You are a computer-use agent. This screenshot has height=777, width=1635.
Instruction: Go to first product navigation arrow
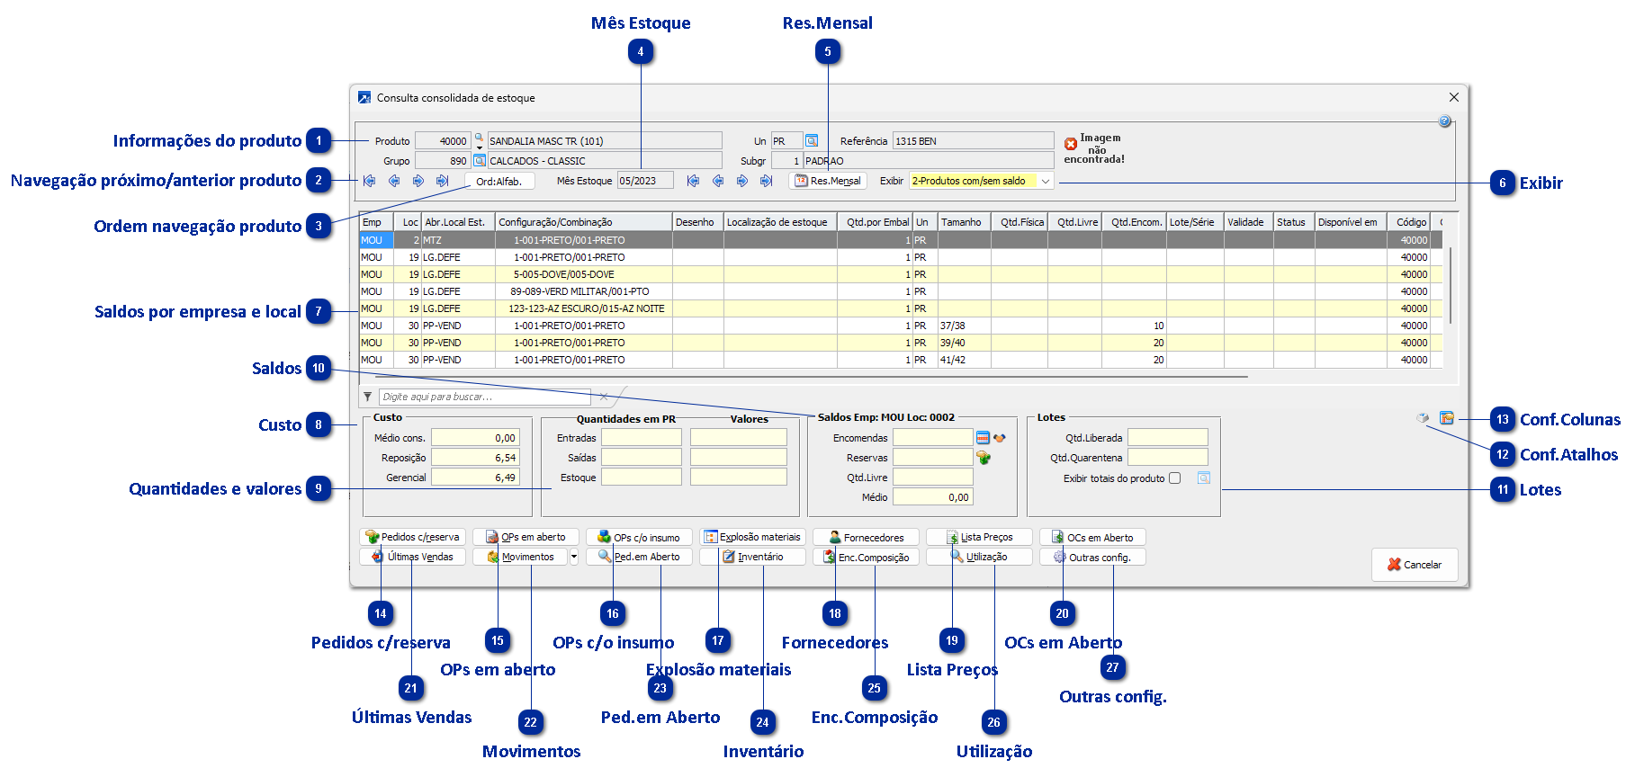(370, 181)
